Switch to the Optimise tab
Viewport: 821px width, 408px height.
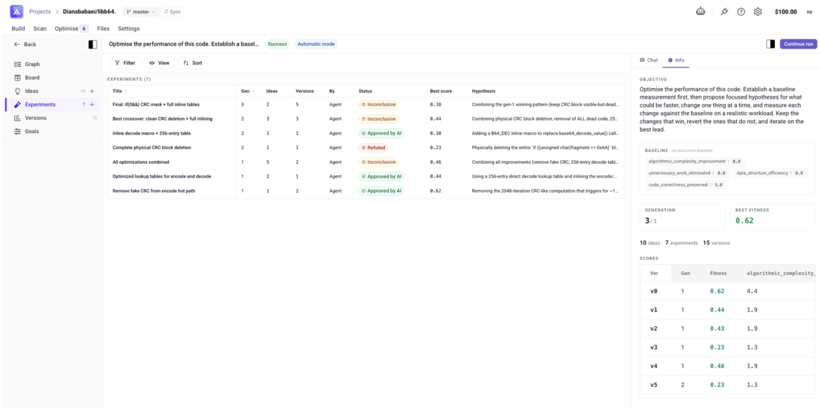66,28
